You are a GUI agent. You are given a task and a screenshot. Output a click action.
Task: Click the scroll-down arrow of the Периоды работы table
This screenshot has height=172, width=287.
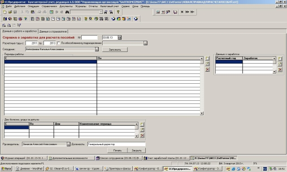(x=201, y=113)
